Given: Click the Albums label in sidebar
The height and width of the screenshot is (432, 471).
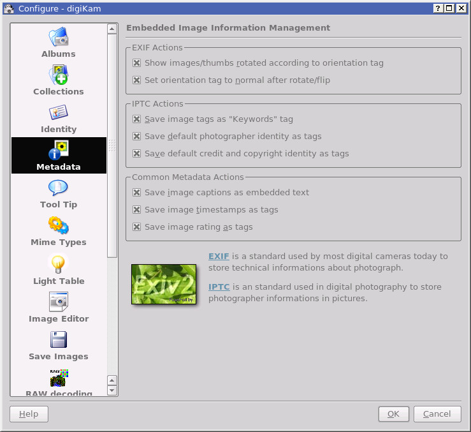Looking at the screenshot, I should click(59, 54).
